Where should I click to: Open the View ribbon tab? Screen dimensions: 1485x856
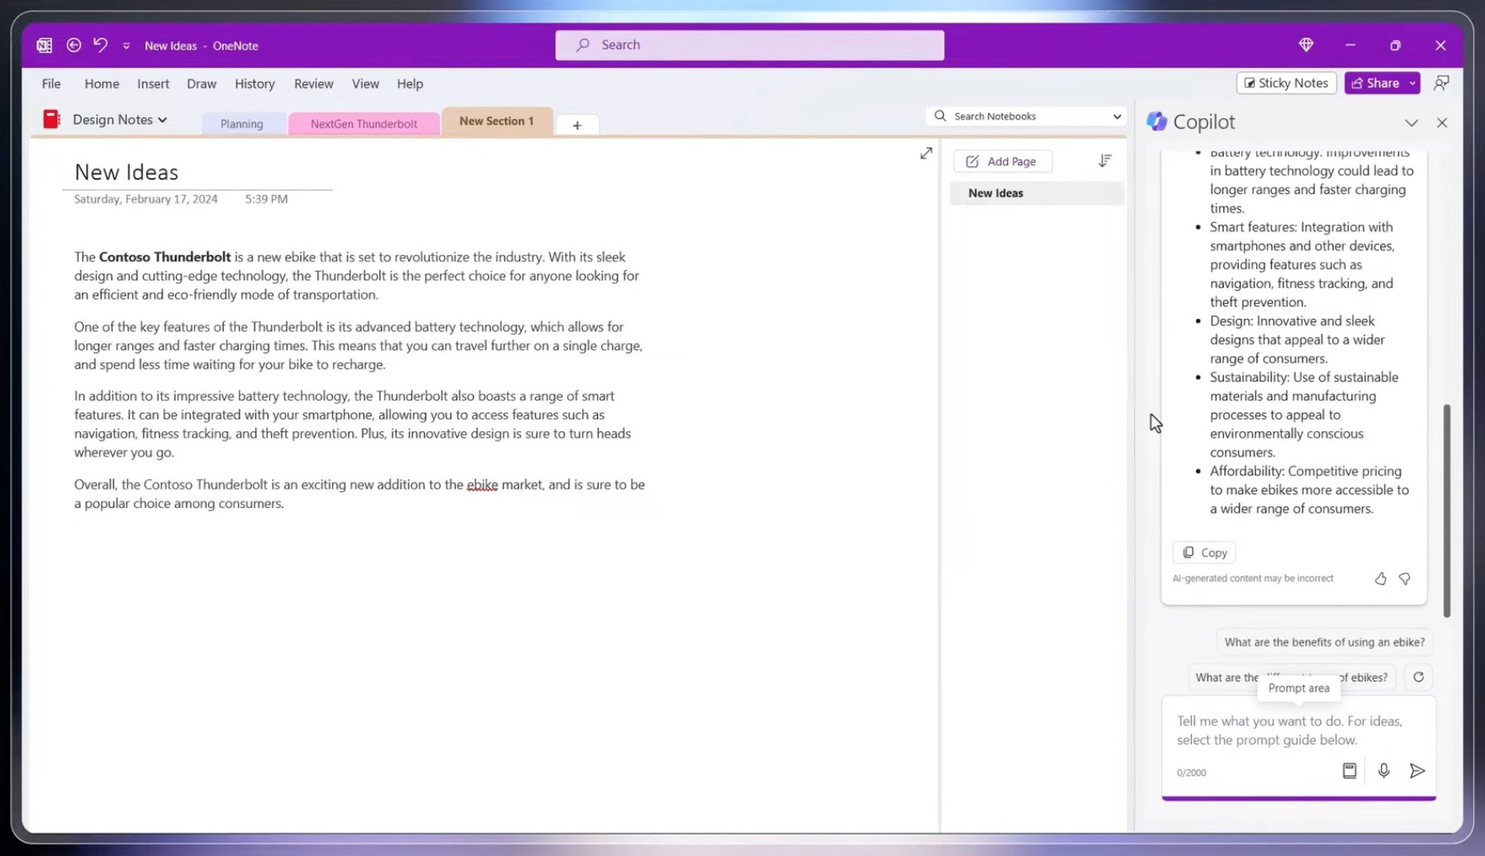365,83
